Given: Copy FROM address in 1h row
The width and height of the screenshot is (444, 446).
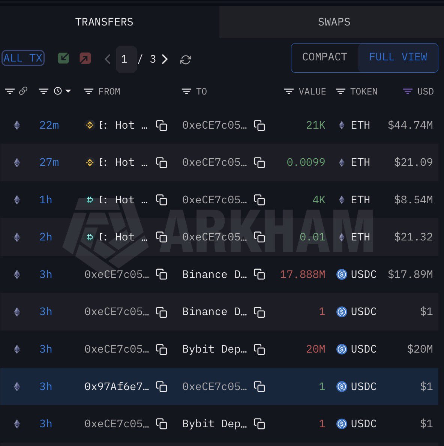Looking at the screenshot, I should 162,200.
